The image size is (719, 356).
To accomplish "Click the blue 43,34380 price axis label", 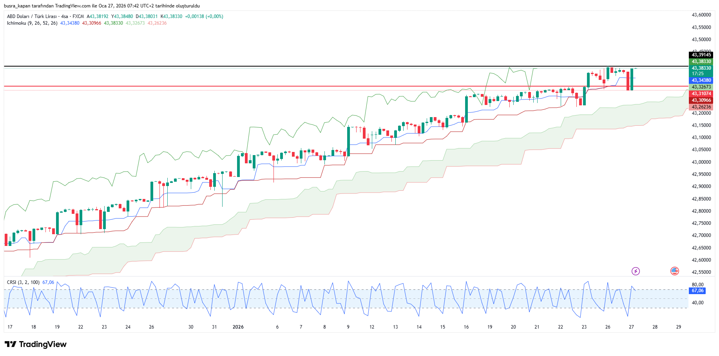I will tap(701, 80).
